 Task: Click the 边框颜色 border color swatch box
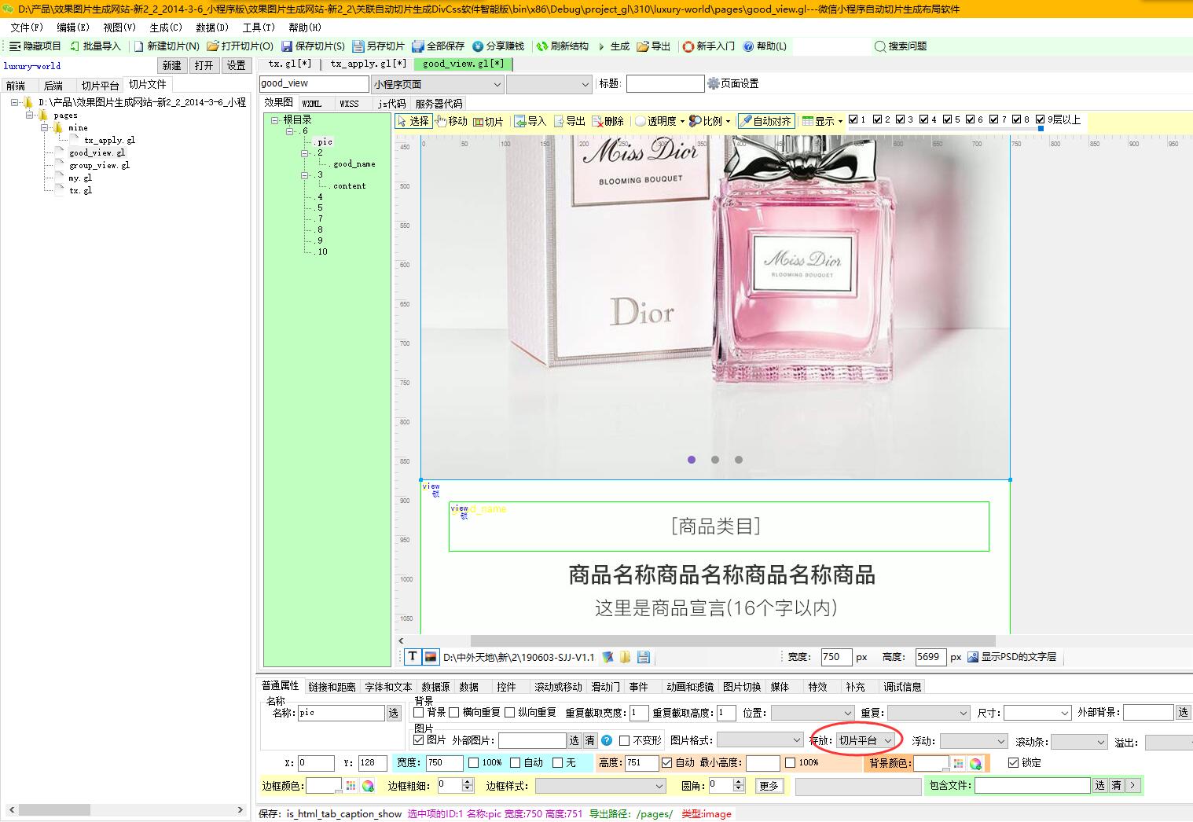pos(323,785)
